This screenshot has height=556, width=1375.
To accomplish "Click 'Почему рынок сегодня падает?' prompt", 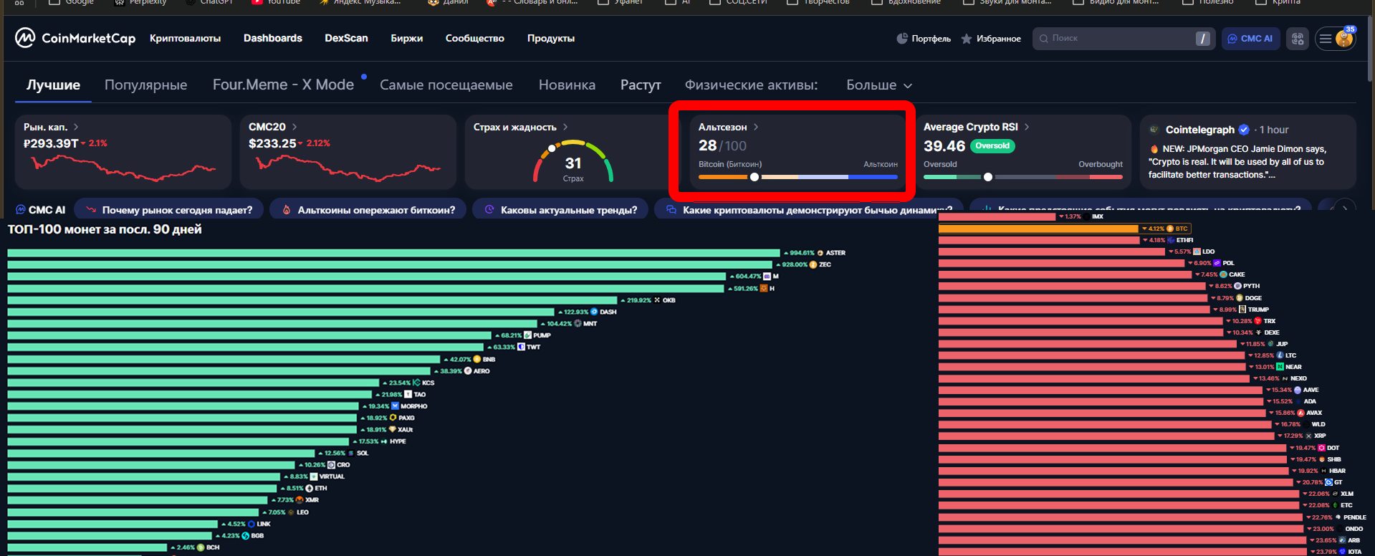I will tap(169, 210).
